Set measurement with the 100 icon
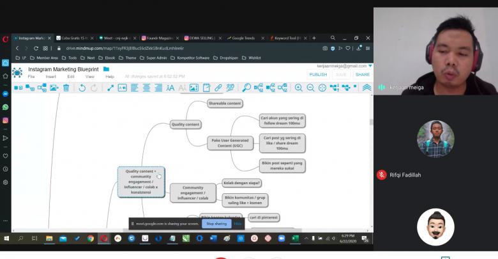The height and width of the screenshot is (259, 498). tap(230, 88)
